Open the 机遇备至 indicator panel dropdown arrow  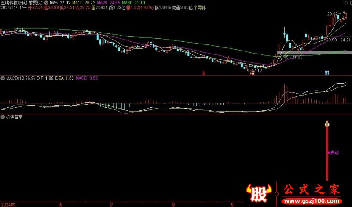[3, 117]
